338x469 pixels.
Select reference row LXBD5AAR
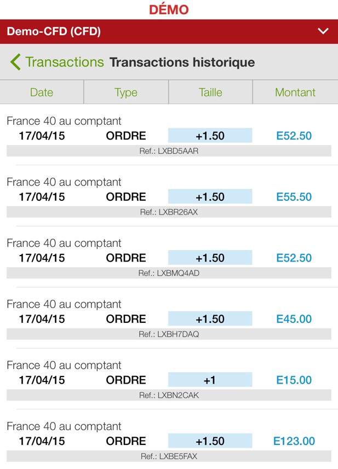[169, 151]
